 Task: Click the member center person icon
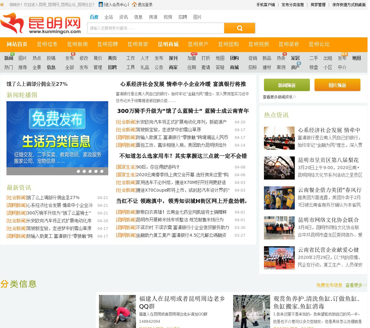click(x=101, y=4)
